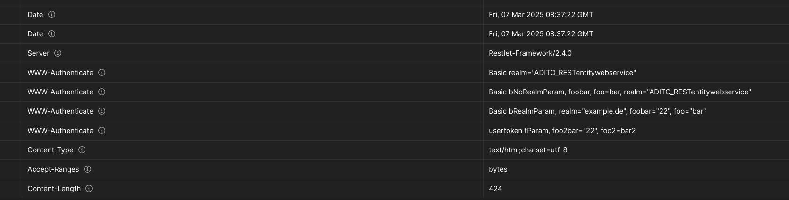
Task: Show info for Accept-Ranges header
Action: click(87, 169)
